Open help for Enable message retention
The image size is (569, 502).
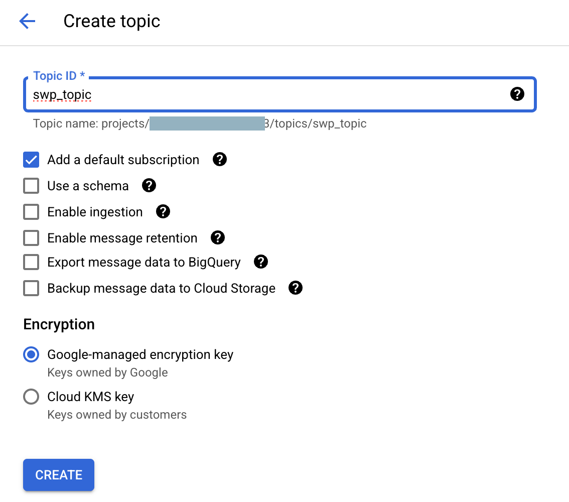217,237
